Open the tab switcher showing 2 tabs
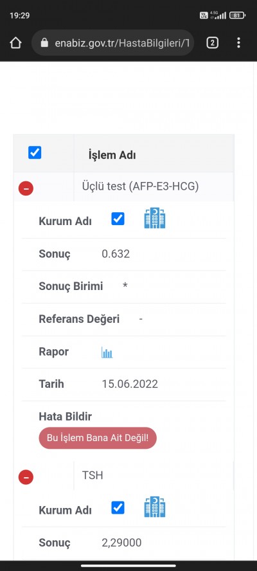This screenshot has height=571, width=257. coord(212,43)
